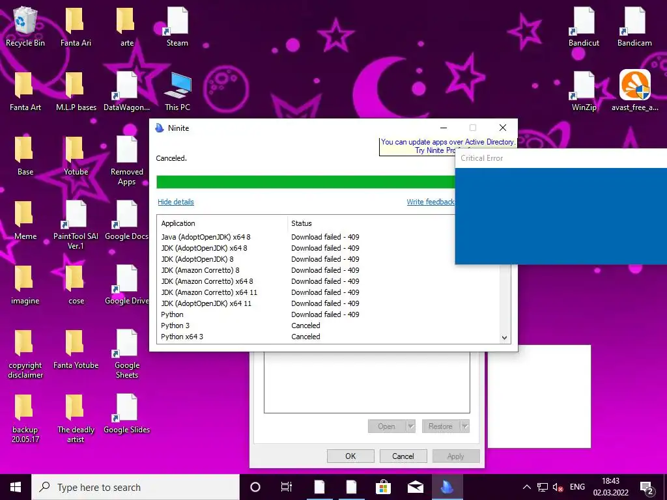Select the Base folder
The width and height of the screenshot is (667, 500).
(25, 156)
